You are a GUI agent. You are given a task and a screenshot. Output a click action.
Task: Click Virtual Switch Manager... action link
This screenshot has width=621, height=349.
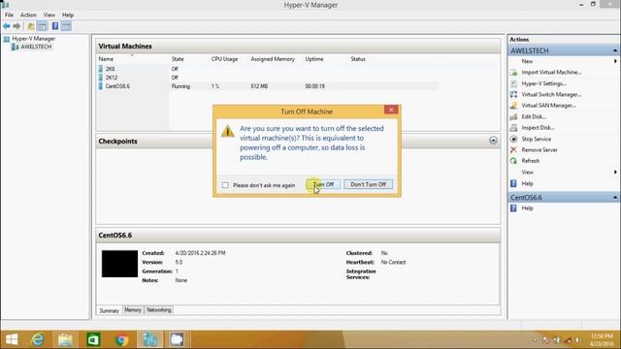click(551, 95)
